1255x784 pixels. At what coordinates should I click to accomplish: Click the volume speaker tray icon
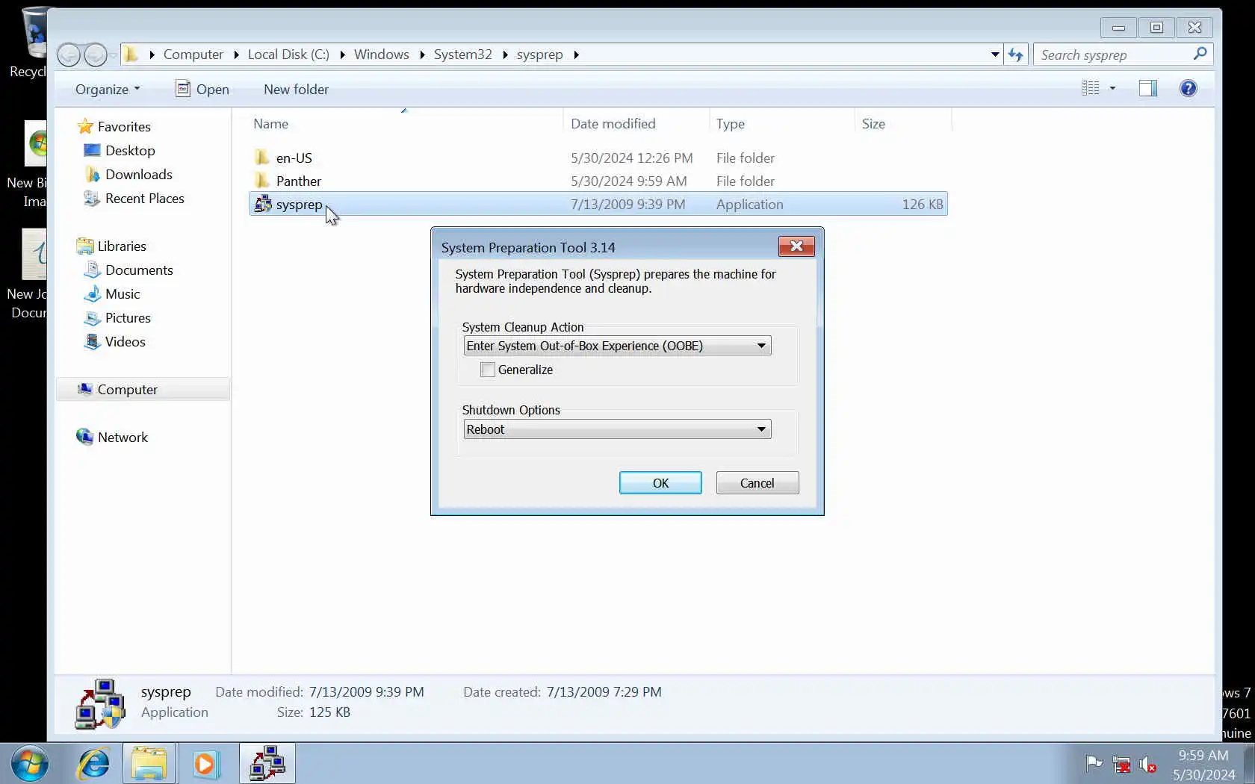(1147, 764)
